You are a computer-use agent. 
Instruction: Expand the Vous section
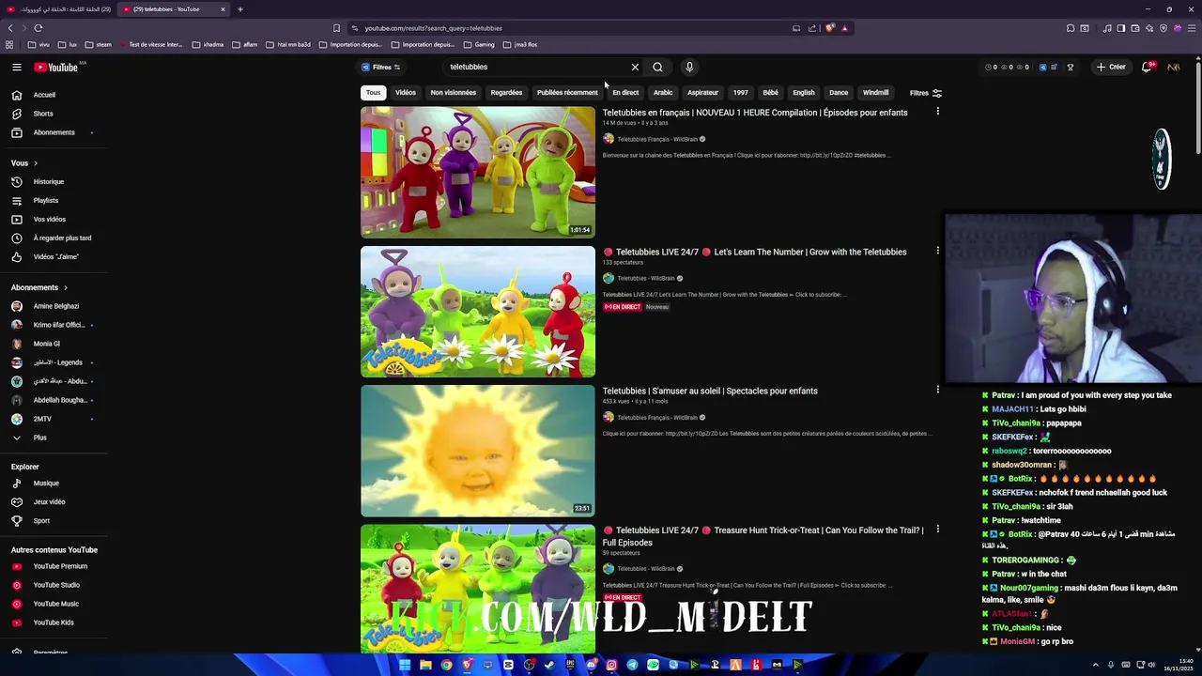click(x=24, y=162)
